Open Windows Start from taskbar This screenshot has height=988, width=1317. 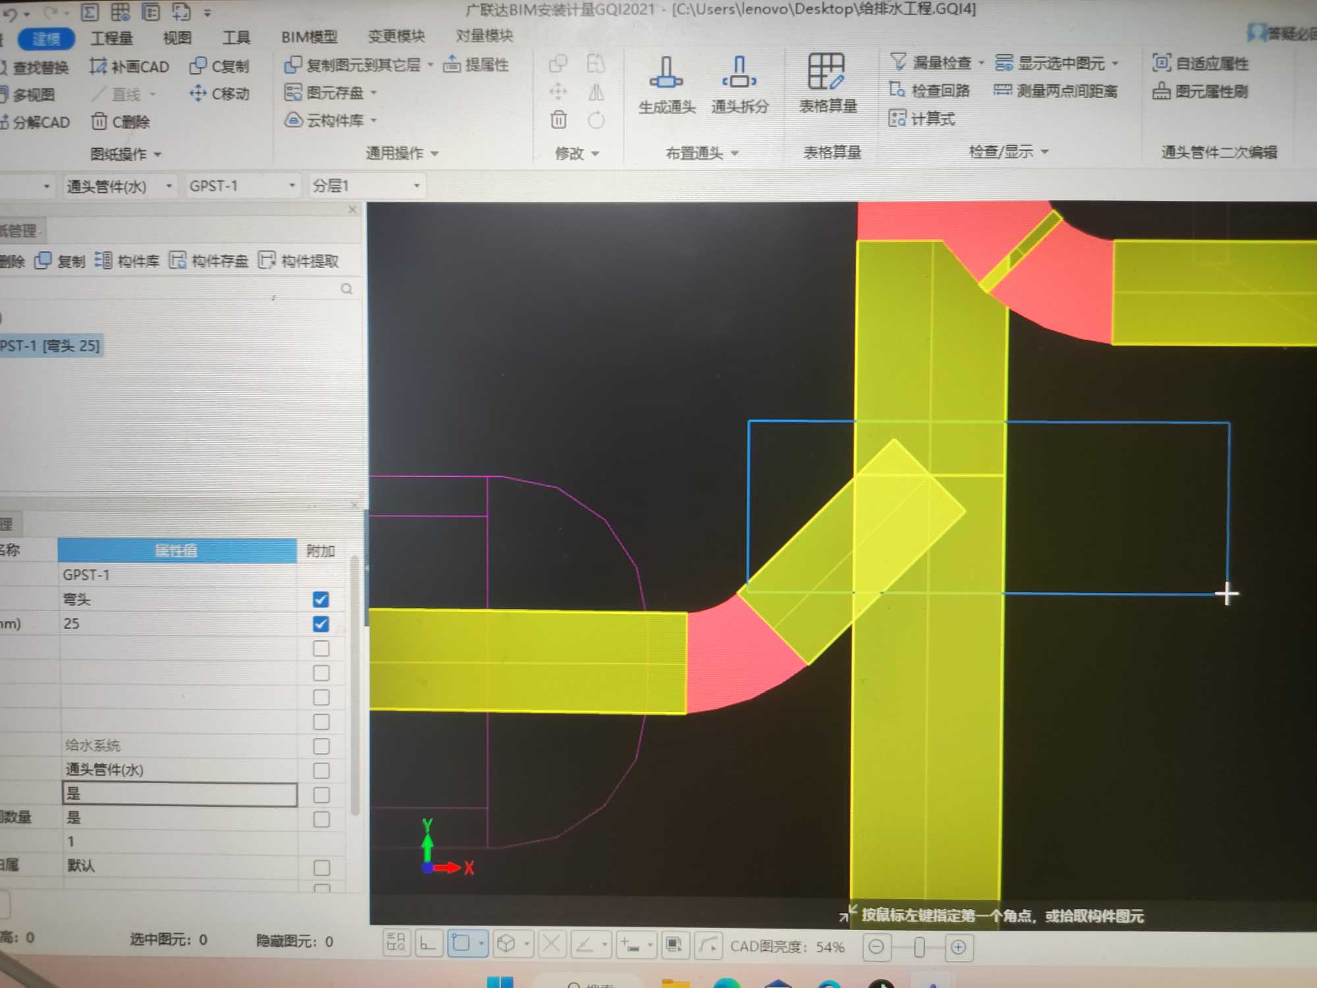(x=500, y=982)
